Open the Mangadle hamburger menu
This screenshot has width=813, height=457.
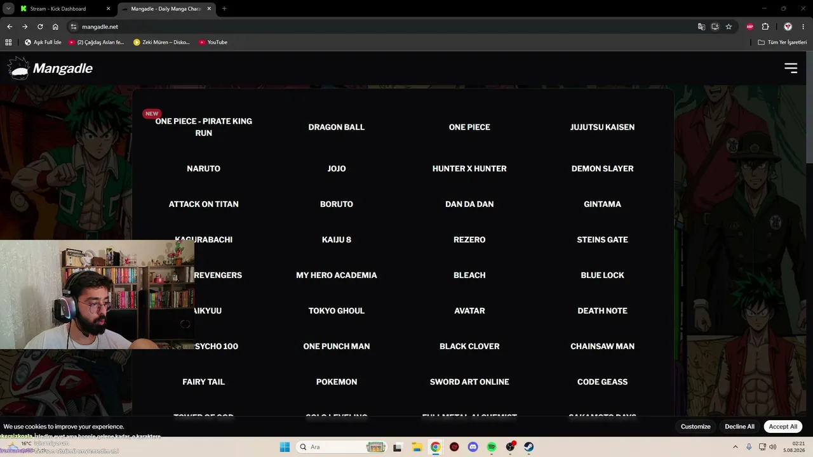pyautogui.click(x=791, y=68)
